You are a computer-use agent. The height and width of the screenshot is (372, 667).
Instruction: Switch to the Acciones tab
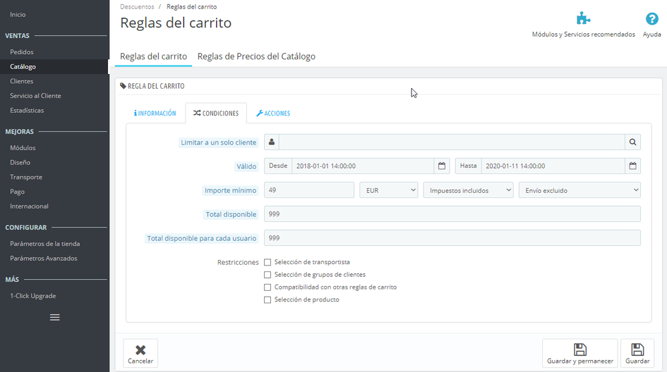click(x=273, y=113)
